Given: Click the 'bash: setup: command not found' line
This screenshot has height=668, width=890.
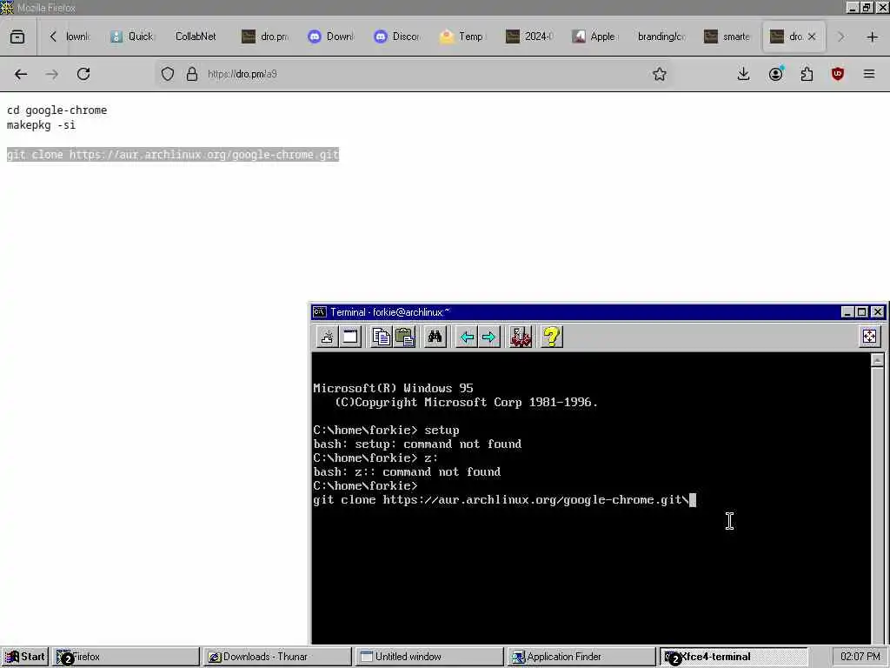Looking at the screenshot, I should click(417, 444).
